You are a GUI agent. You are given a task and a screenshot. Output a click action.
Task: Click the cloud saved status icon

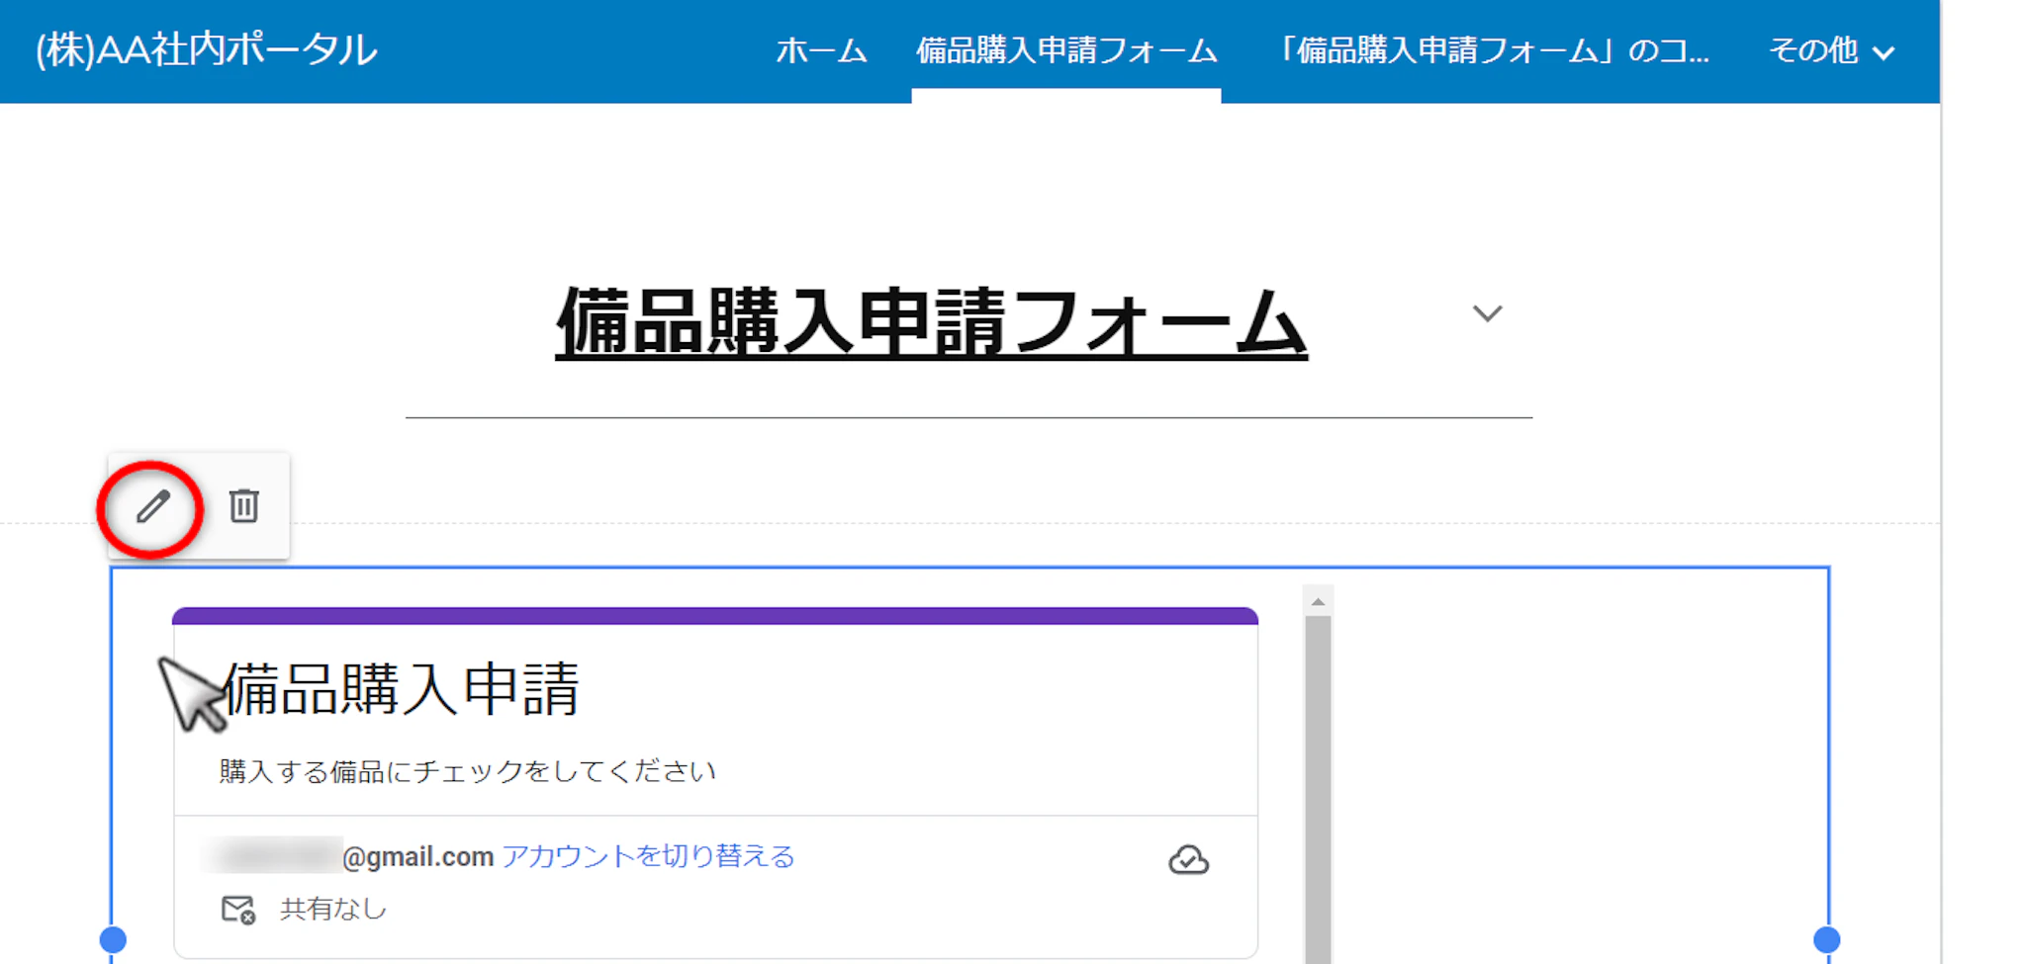click(x=1188, y=859)
